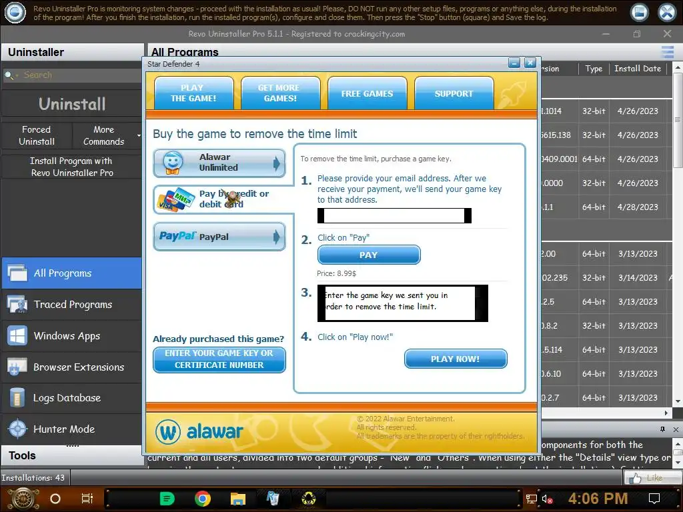The image size is (683, 512).
Task: Open Task View on the taskbar
Action: tap(87, 499)
